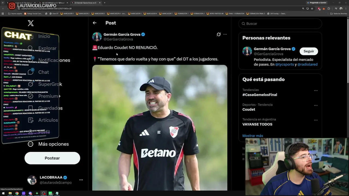This screenshot has height=196, width=349.
Task: Click the zoom magnifier in the address bar
Action: coord(303,8)
